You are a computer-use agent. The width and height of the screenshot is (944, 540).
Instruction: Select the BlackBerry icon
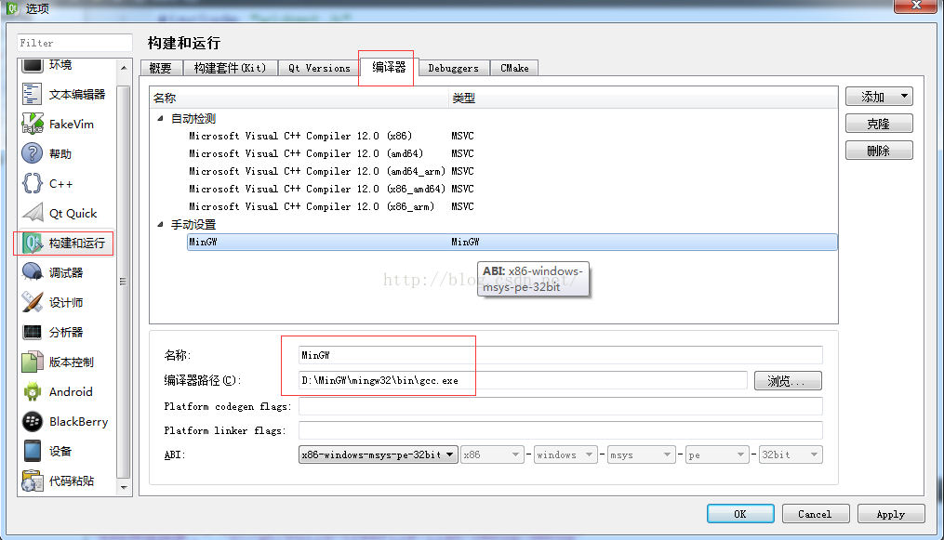click(x=32, y=422)
